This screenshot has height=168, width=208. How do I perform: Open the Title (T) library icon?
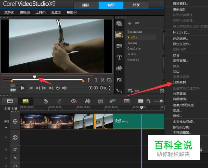click(119, 58)
